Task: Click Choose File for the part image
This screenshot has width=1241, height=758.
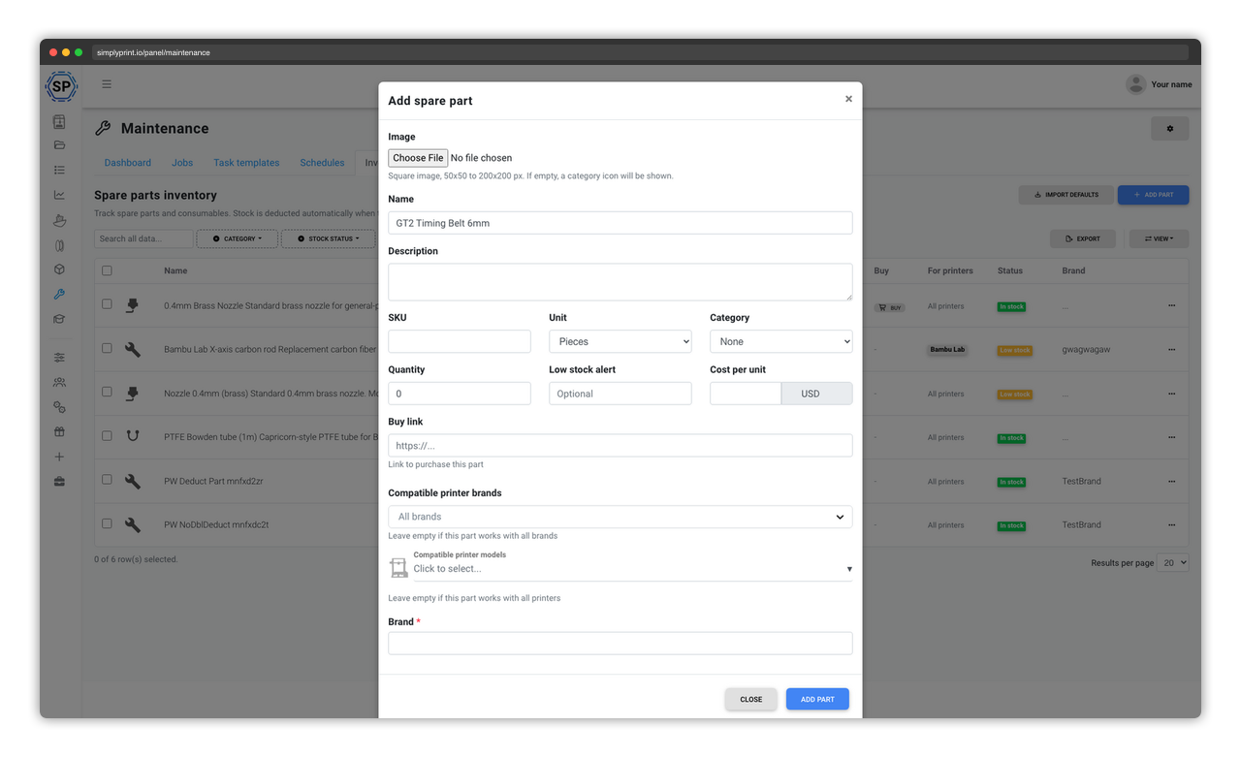Action: click(x=418, y=158)
